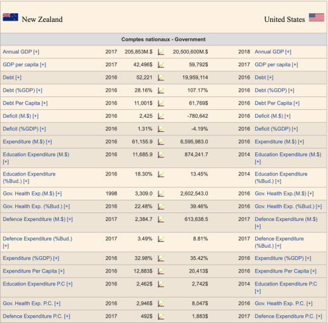Open right Debt Per Capita link

pyautogui.click(x=277, y=103)
